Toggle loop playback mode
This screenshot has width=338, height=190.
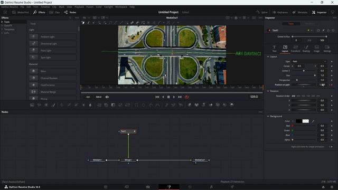(186, 97)
